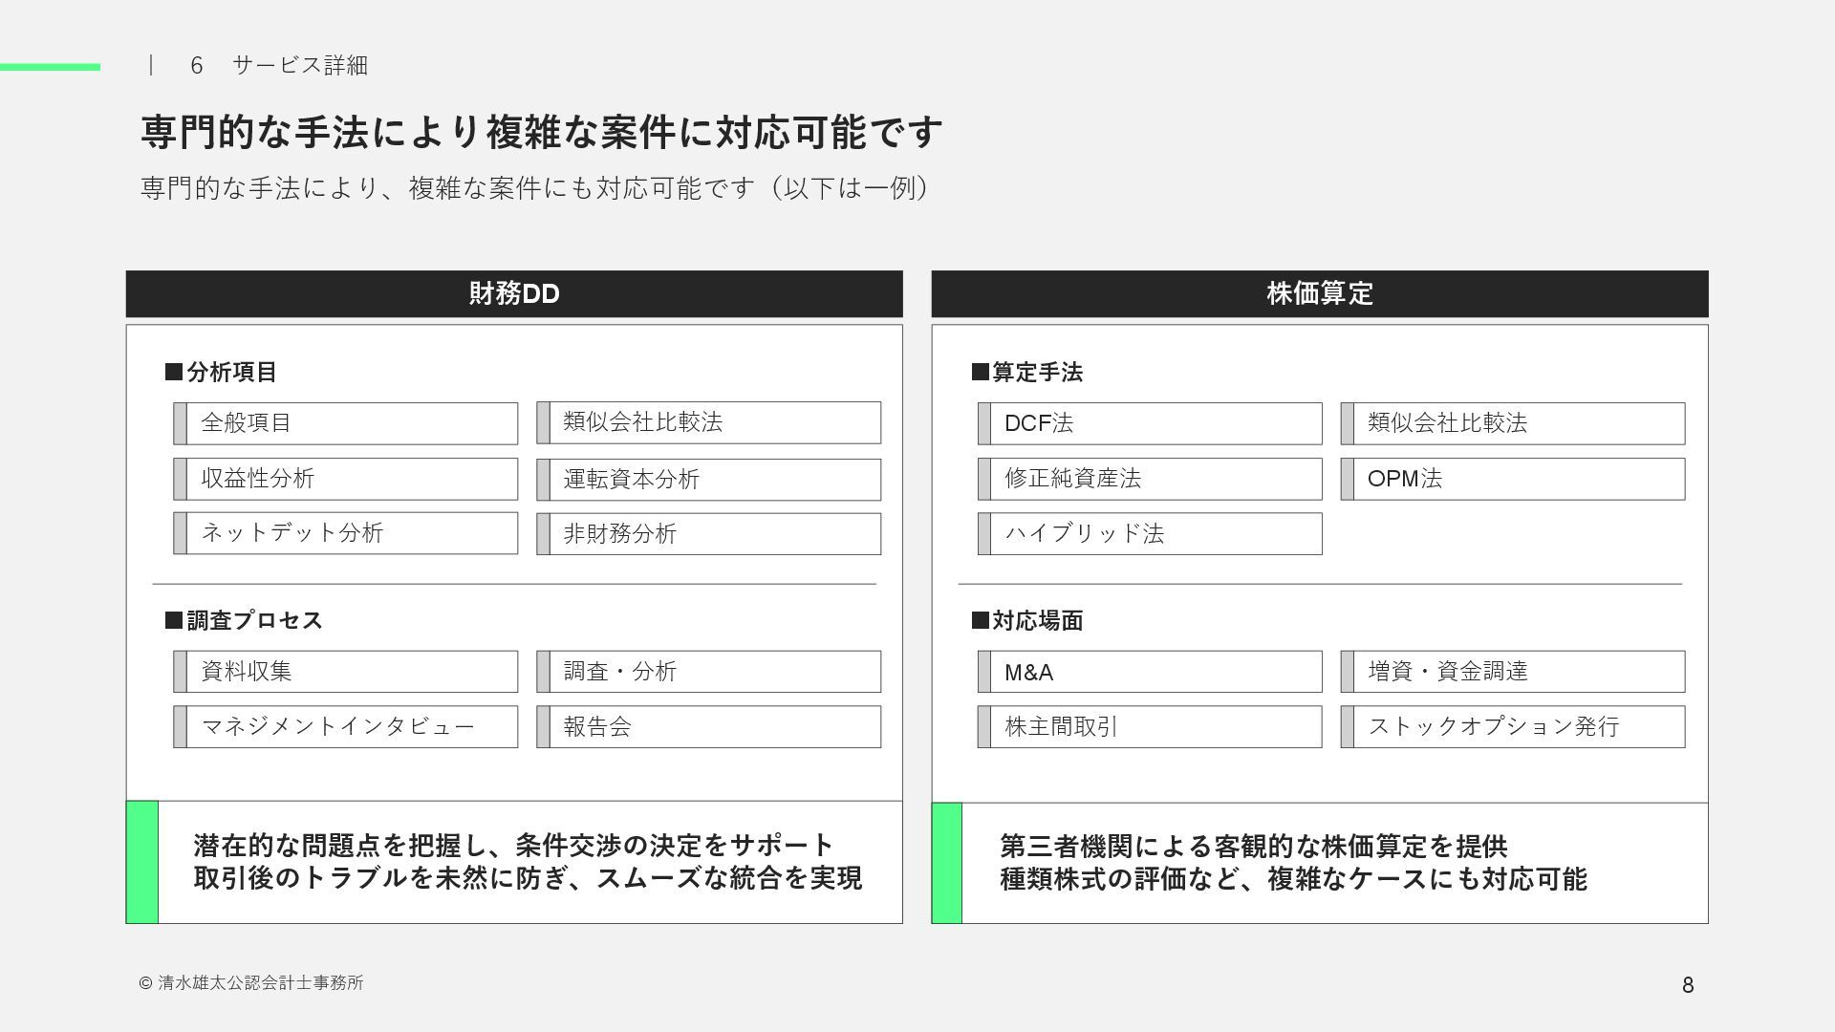Select the 非財務分析 box
1835x1032 pixels.
[708, 534]
